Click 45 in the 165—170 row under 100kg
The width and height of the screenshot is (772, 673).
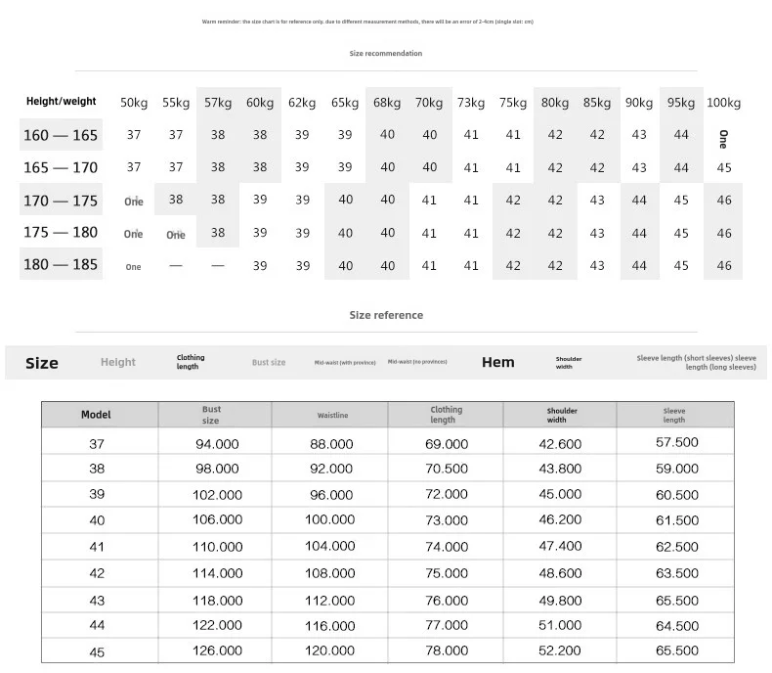[x=724, y=168]
